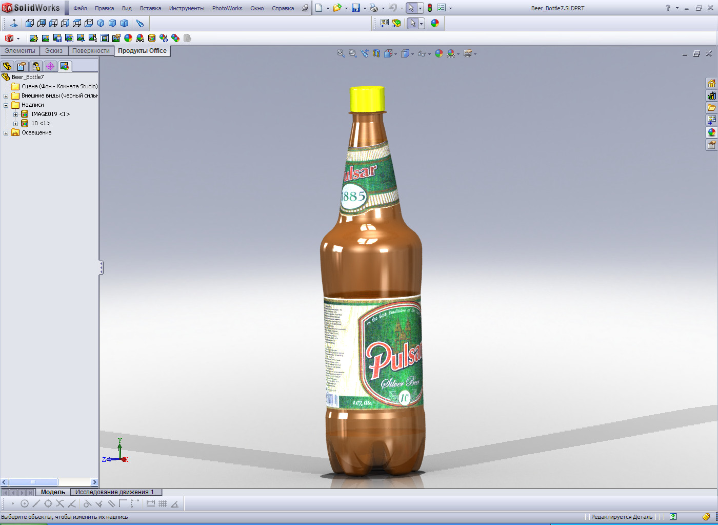Open the Инструменты menu
718x525 pixels.
coord(187,8)
